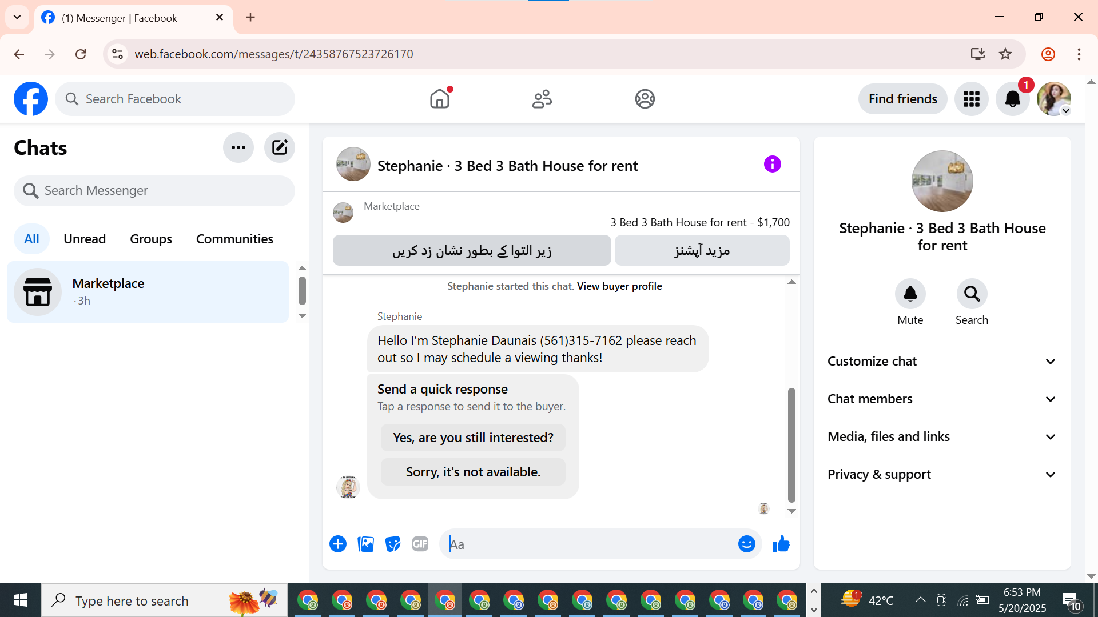Click conversation scrollbar thumb

[791, 444]
